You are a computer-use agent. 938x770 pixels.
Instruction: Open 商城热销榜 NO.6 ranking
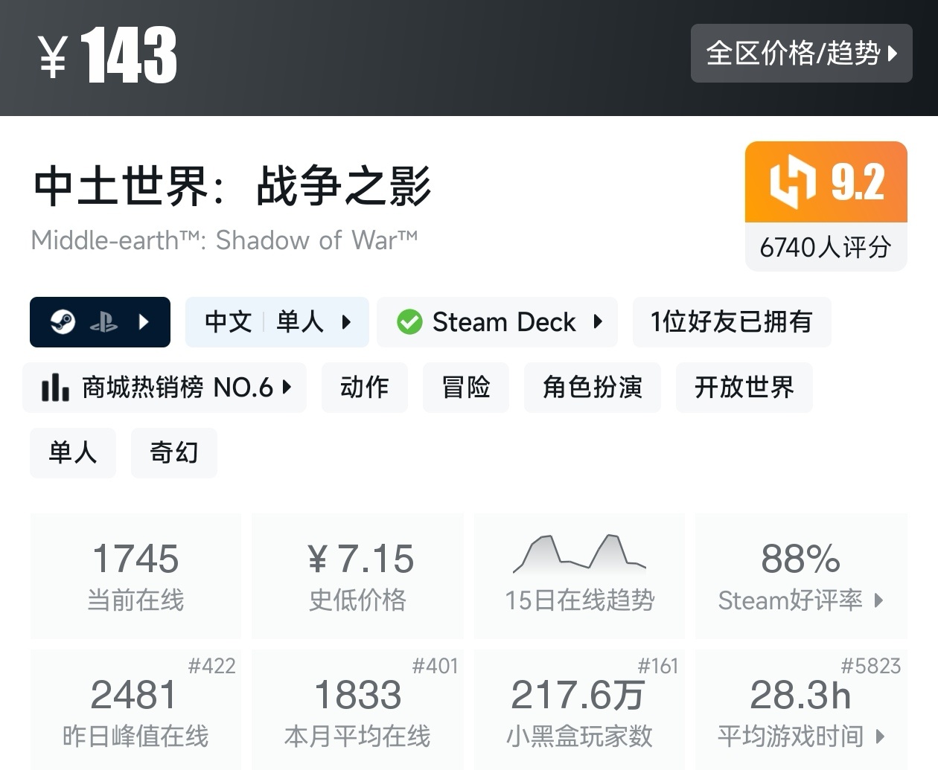165,387
